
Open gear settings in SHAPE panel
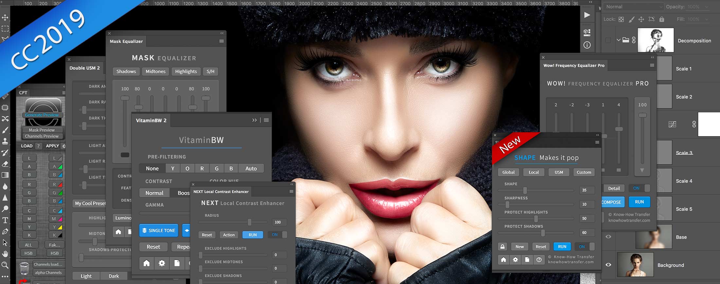pos(515,260)
